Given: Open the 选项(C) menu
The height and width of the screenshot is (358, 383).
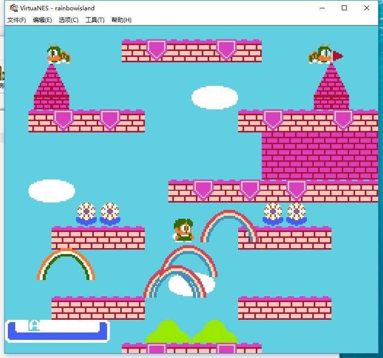Looking at the screenshot, I should pyautogui.click(x=69, y=20).
